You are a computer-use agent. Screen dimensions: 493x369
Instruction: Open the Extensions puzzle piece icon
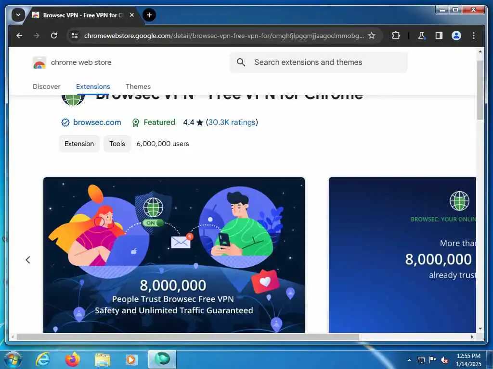396,36
